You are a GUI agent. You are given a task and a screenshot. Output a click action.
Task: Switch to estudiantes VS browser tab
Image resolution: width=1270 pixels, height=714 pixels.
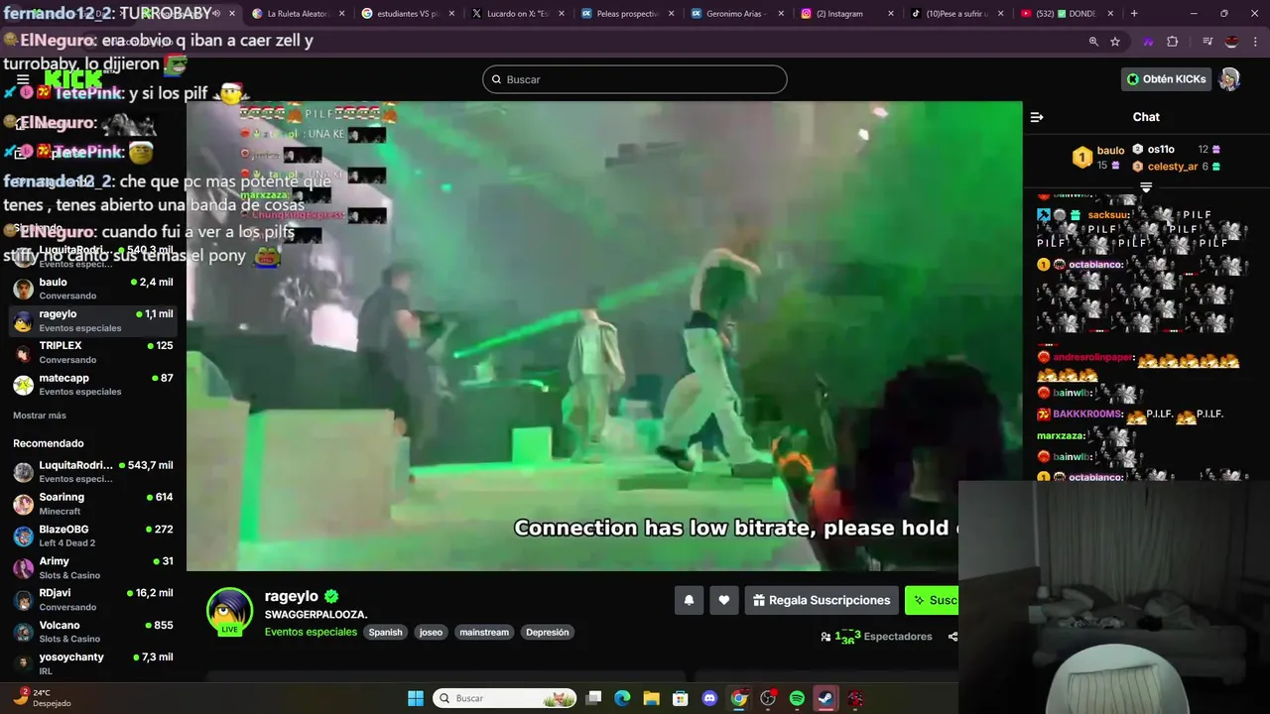tap(407, 14)
